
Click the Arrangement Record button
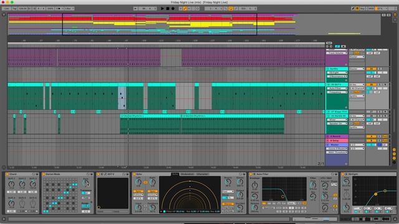point(173,8)
